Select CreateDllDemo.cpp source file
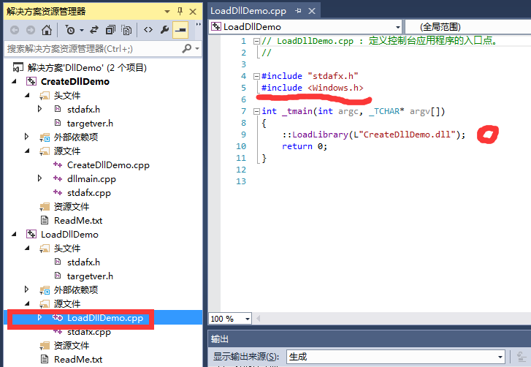The image size is (531, 367). 108,165
